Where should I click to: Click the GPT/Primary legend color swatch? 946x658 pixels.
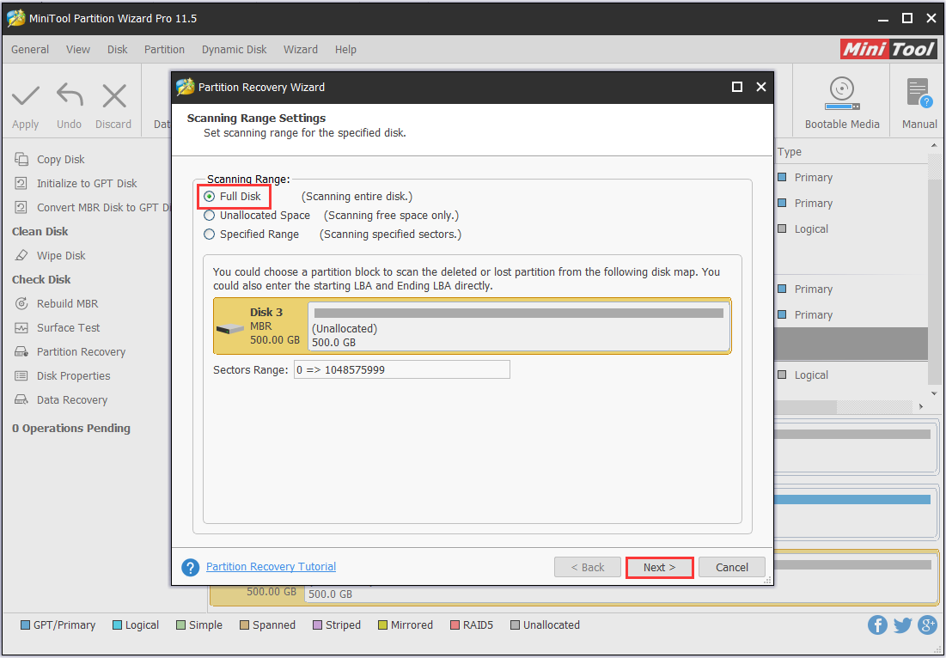click(25, 624)
